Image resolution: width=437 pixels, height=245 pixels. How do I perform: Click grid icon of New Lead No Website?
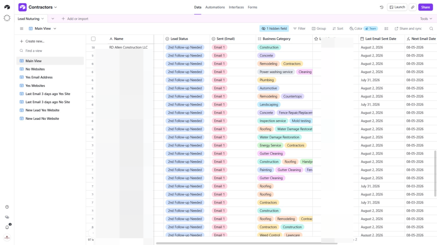(x=22, y=118)
